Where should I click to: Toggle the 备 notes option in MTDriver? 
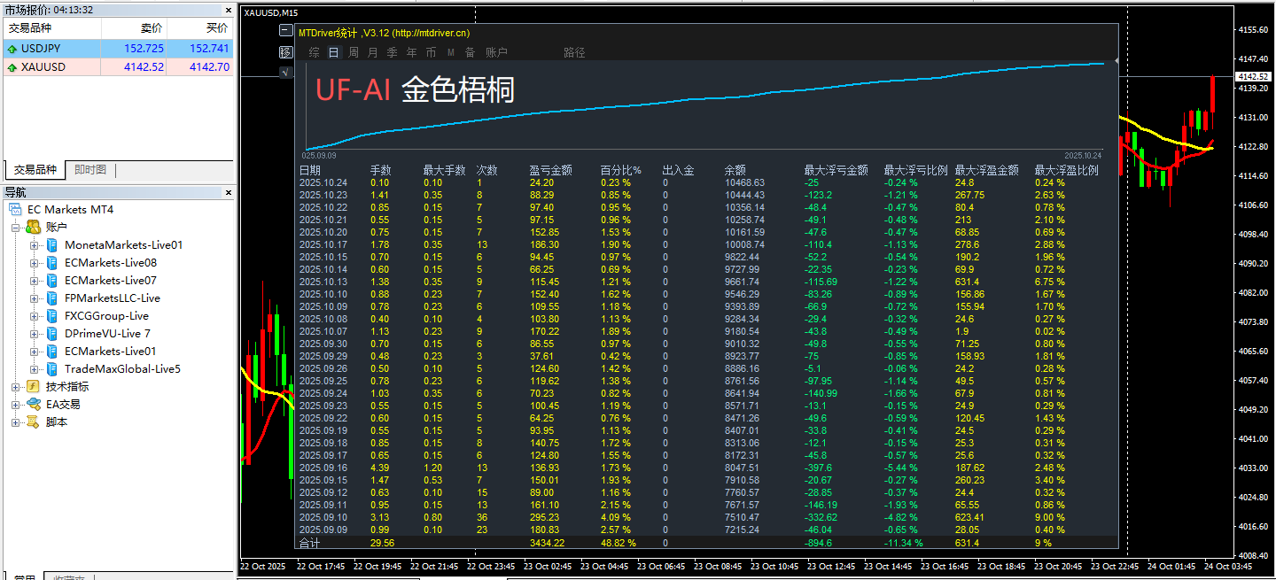(471, 51)
